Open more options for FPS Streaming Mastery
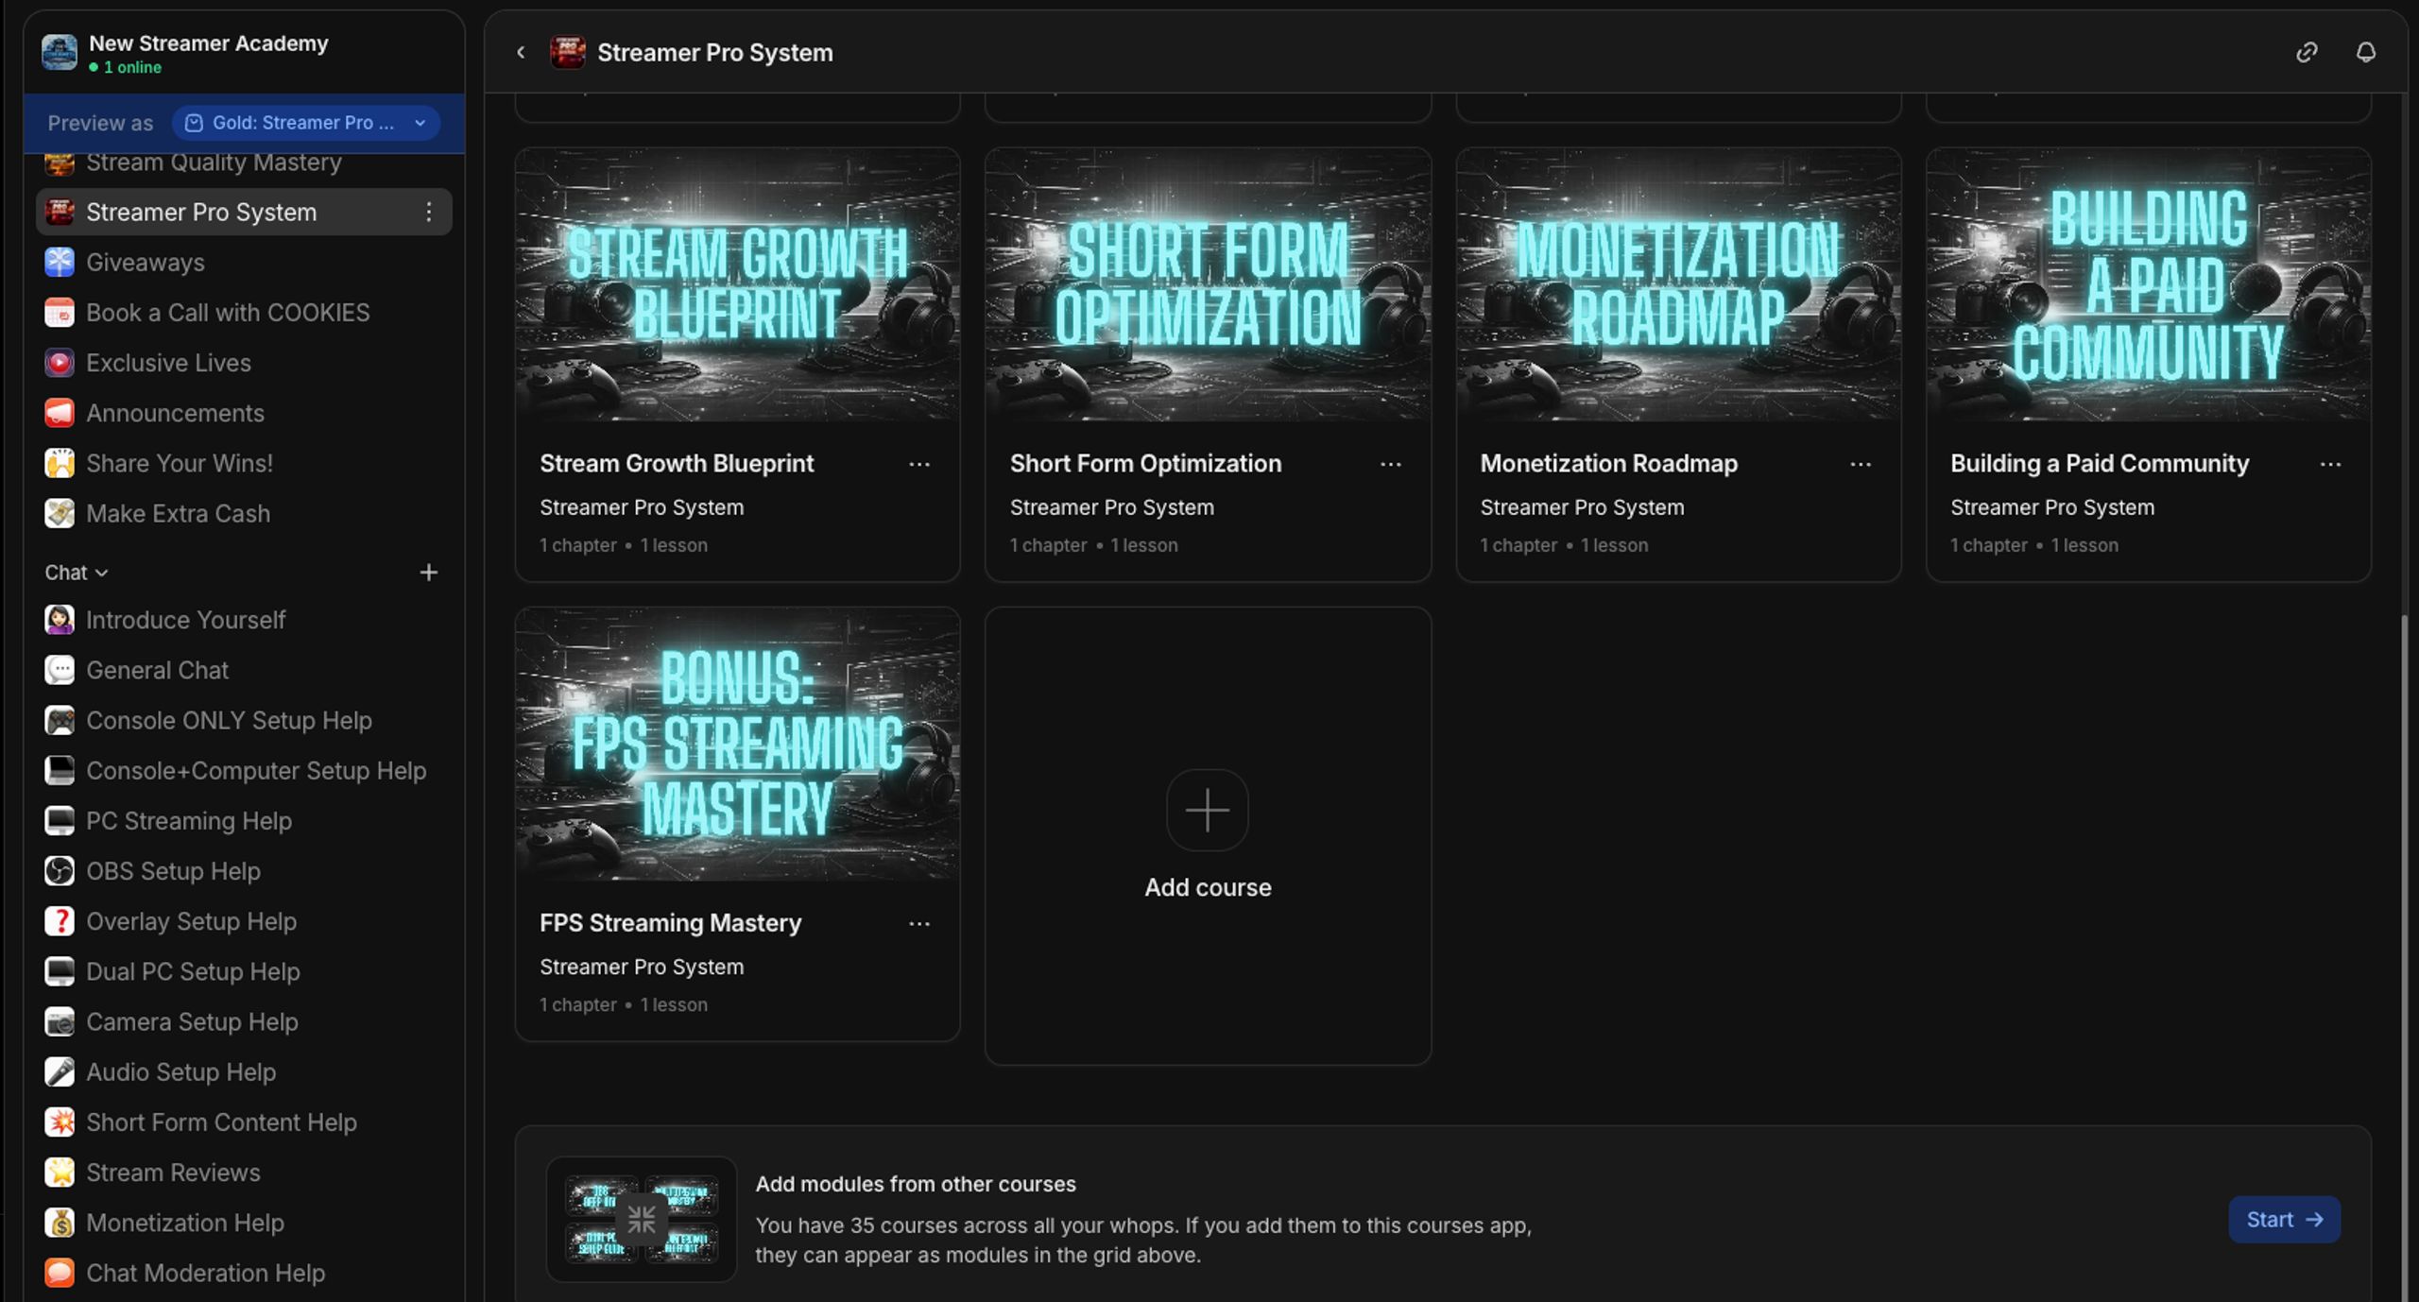Image resolution: width=2419 pixels, height=1302 pixels. [919, 923]
